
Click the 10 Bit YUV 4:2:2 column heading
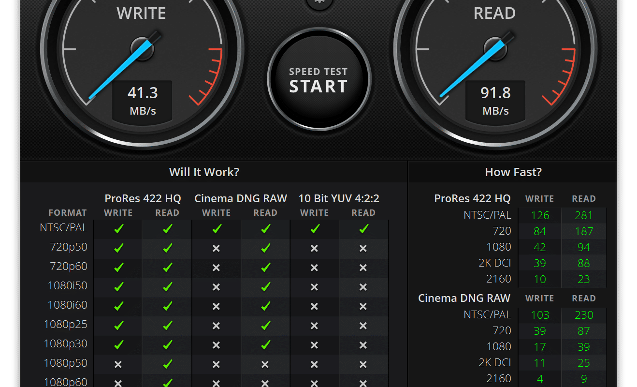(339, 198)
